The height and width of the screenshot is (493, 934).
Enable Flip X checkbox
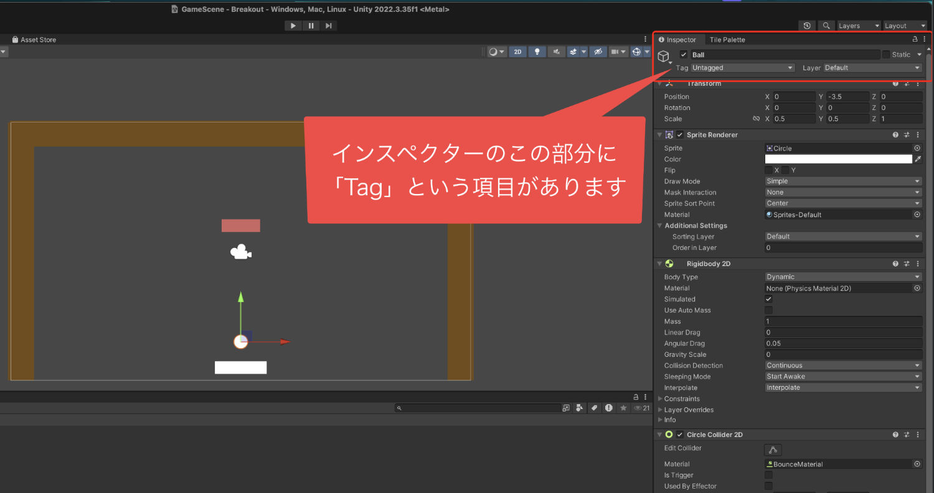point(769,170)
